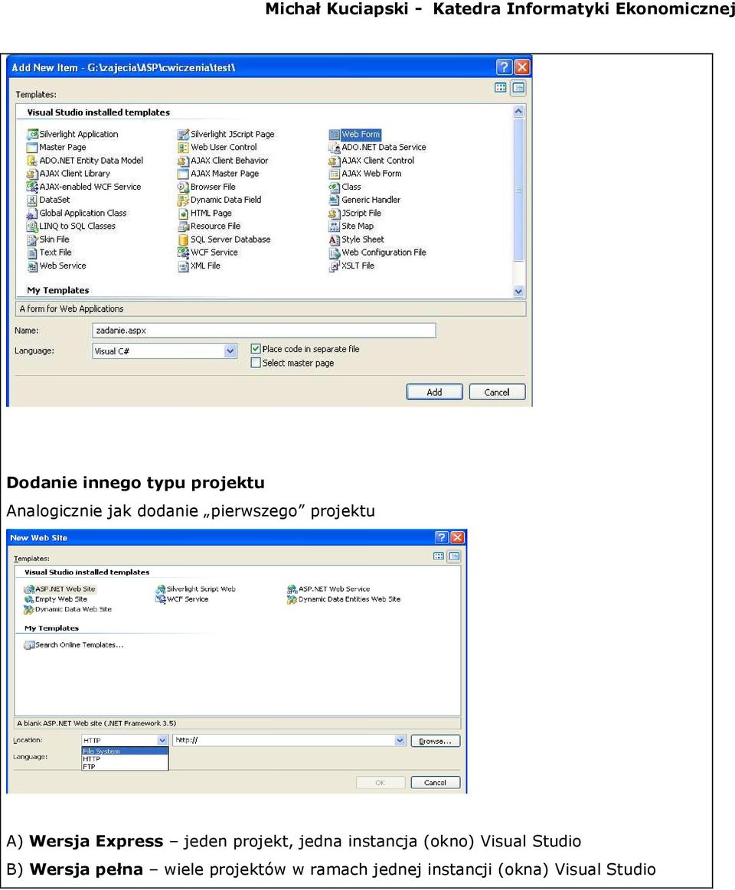
Task: Pick AJAX Web Form template
Action: coord(365,174)
